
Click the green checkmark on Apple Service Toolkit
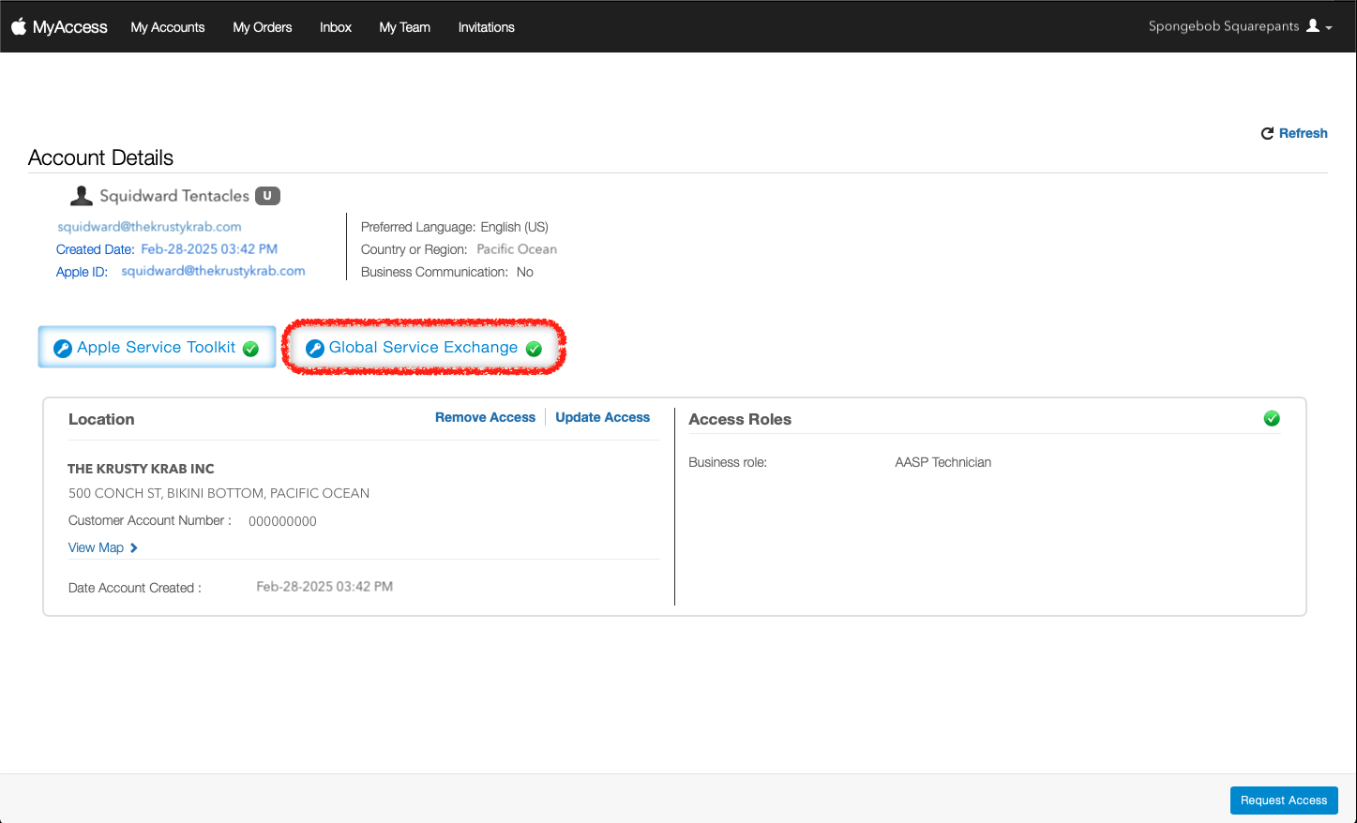pos(250,349)
